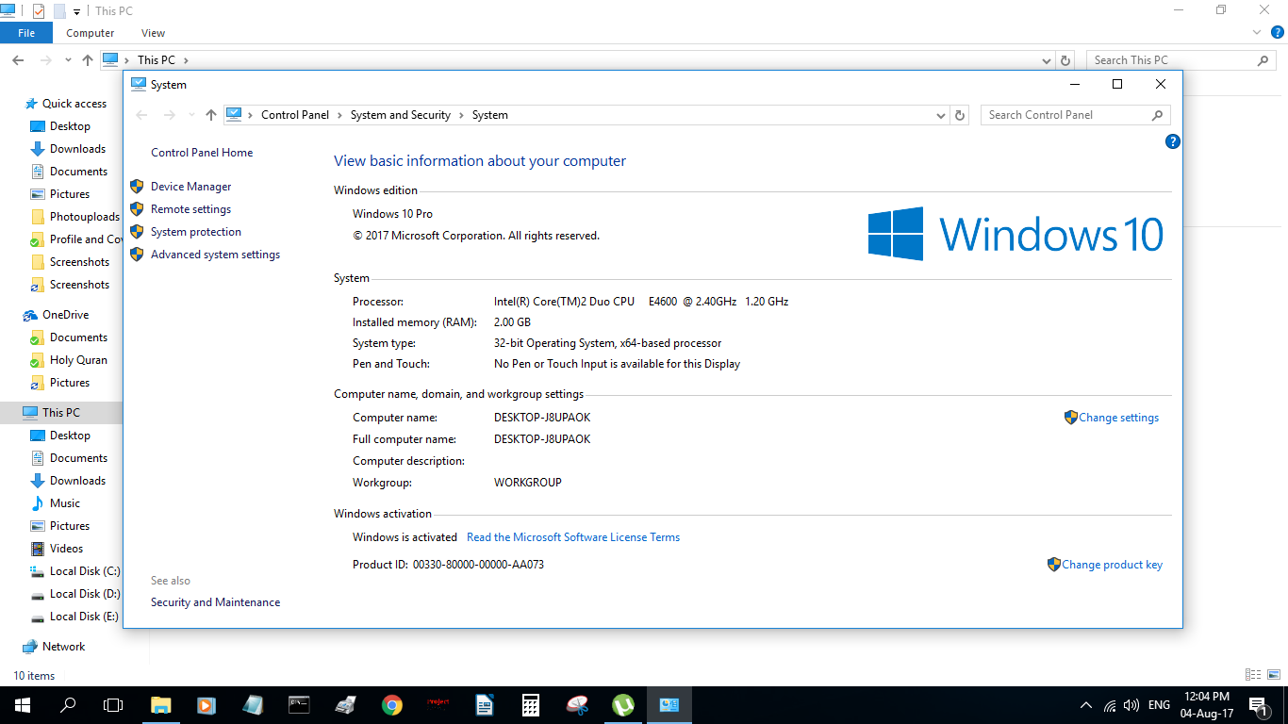Open the orange media player taskbar icon
The width and height of the screenshot is (1288, 724).
point(207,705)
